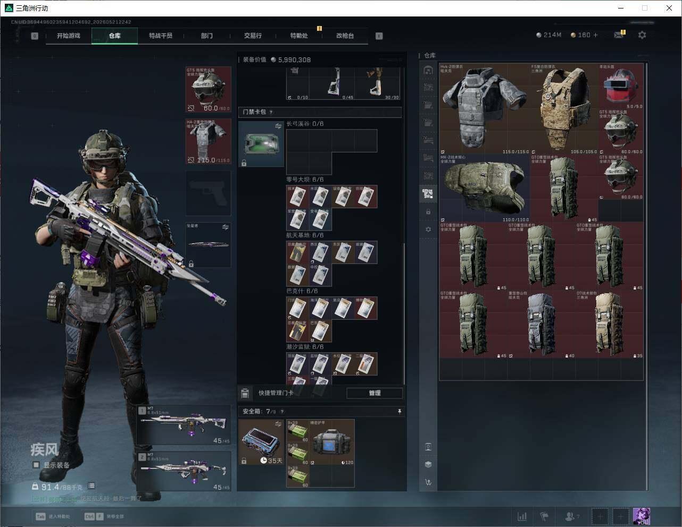Select the orange keycard under 潮汐监狱
Viewport: 682px width, 527px height.
click(x=366, y=364)
